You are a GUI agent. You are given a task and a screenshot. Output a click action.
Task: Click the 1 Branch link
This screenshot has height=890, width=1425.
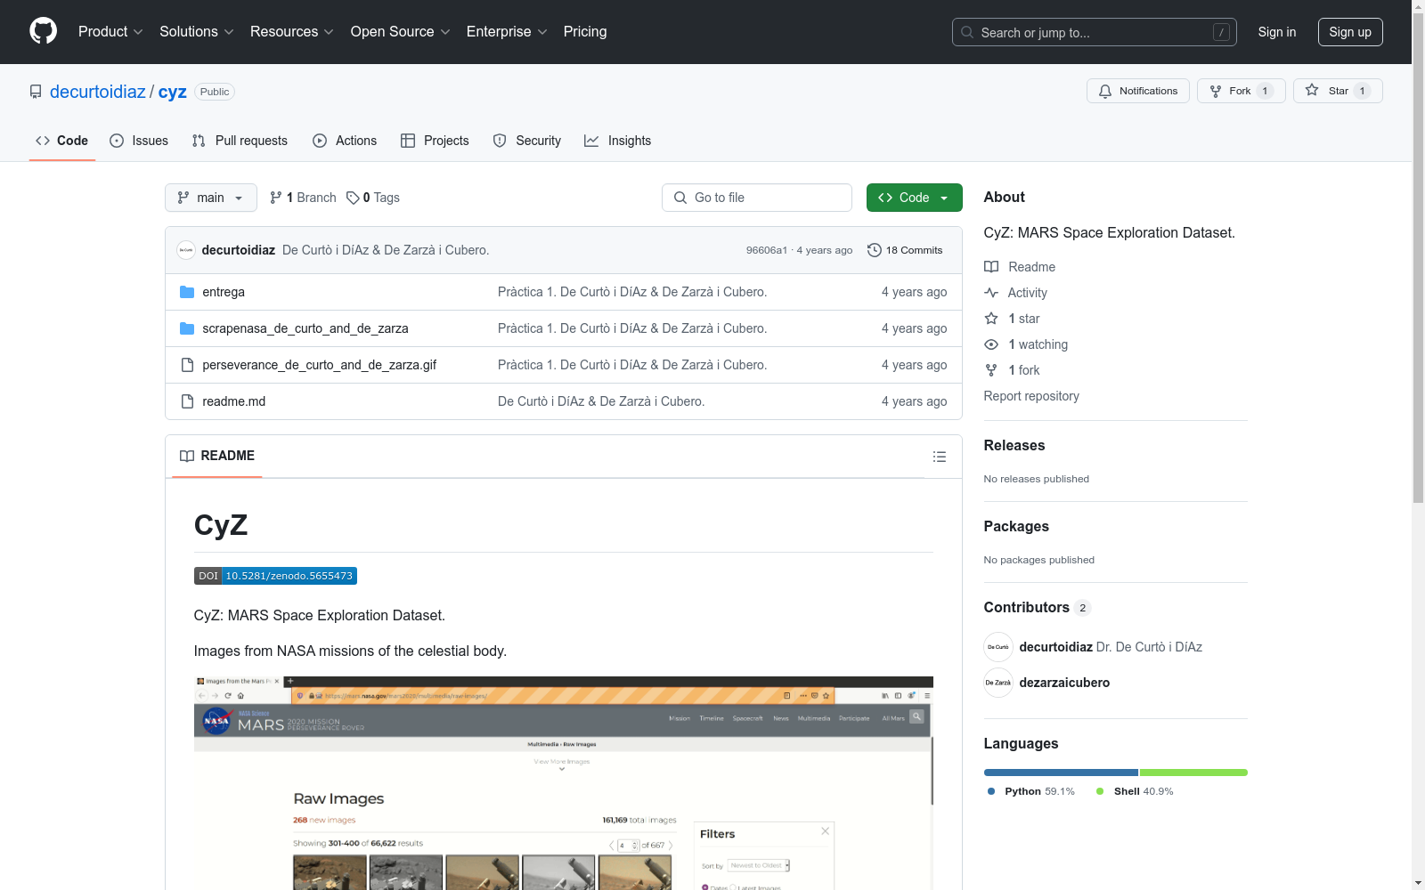pyautogui.click(x=303, y=198)
